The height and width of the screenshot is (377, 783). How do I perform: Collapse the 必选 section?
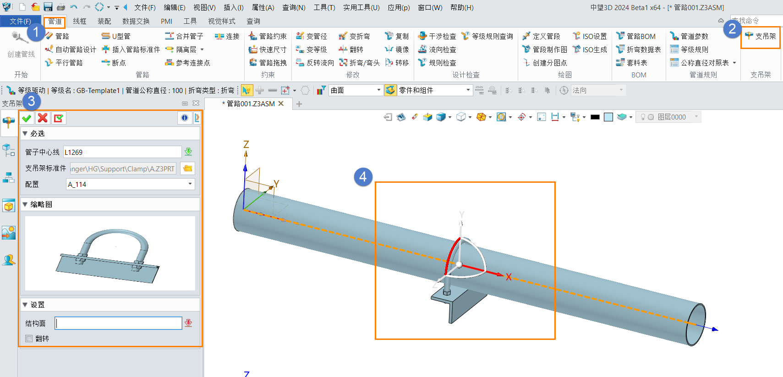(25, 133)
